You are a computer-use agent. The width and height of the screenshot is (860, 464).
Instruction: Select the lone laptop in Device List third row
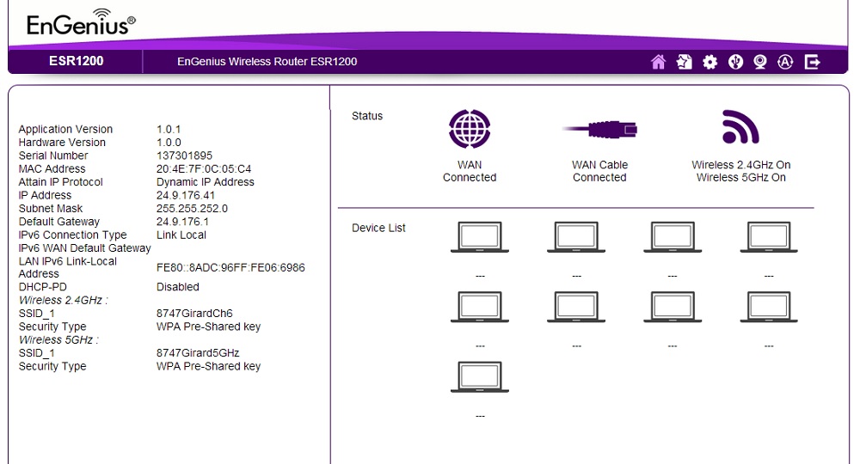pos(480,377)
